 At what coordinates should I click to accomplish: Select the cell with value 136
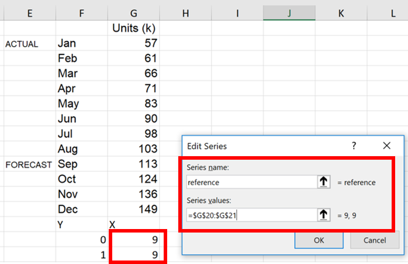(x=133, y=194)
